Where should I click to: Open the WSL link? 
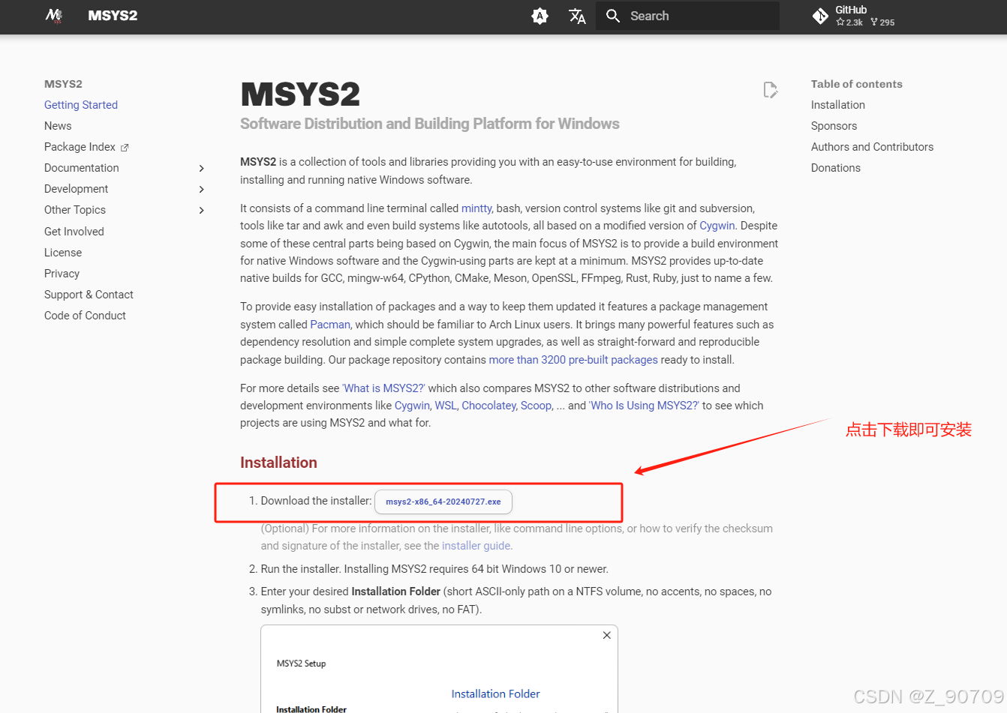[446, 406]
